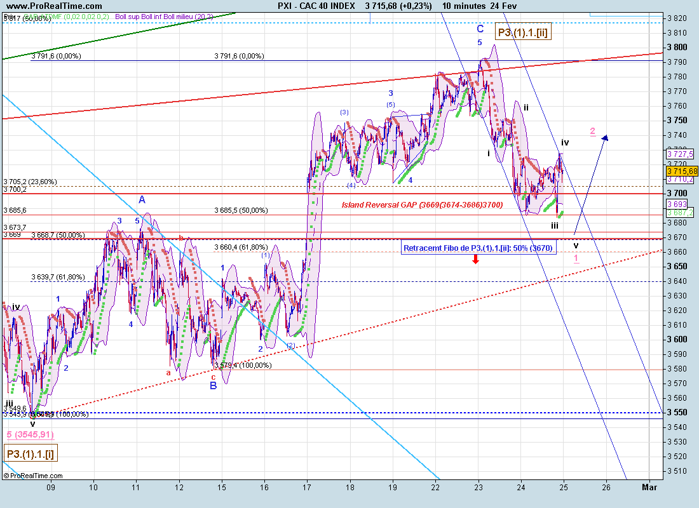This screenshot has width=699, height=508.
Task: Click the 3 668,7 (50,00%) Fibonacci label
Action: pos(58,235)
